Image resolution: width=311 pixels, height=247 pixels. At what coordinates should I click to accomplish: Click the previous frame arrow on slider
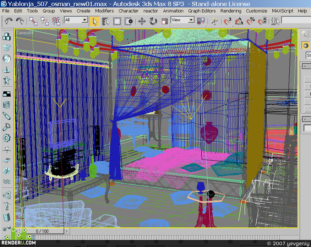17,231
